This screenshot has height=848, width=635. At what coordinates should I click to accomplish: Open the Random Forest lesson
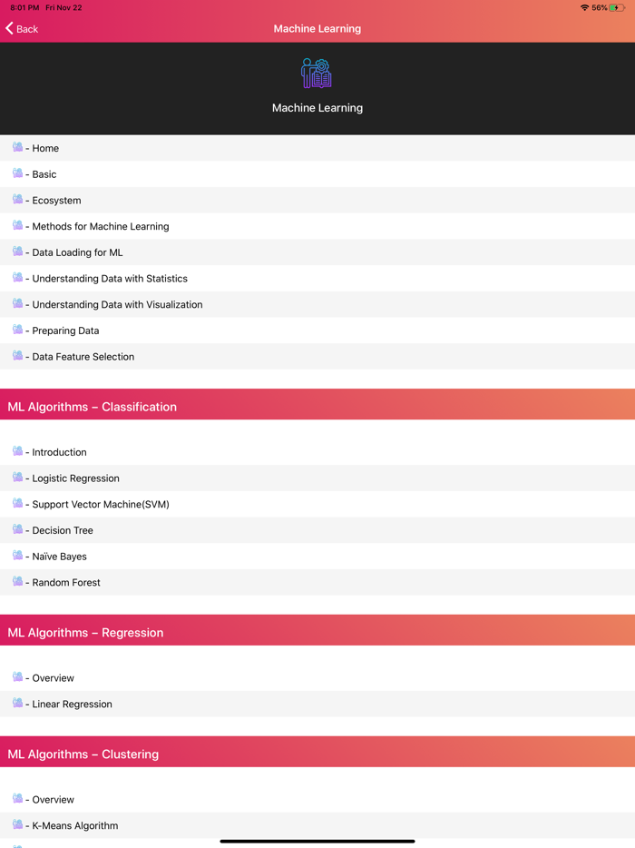coord(317,583)
